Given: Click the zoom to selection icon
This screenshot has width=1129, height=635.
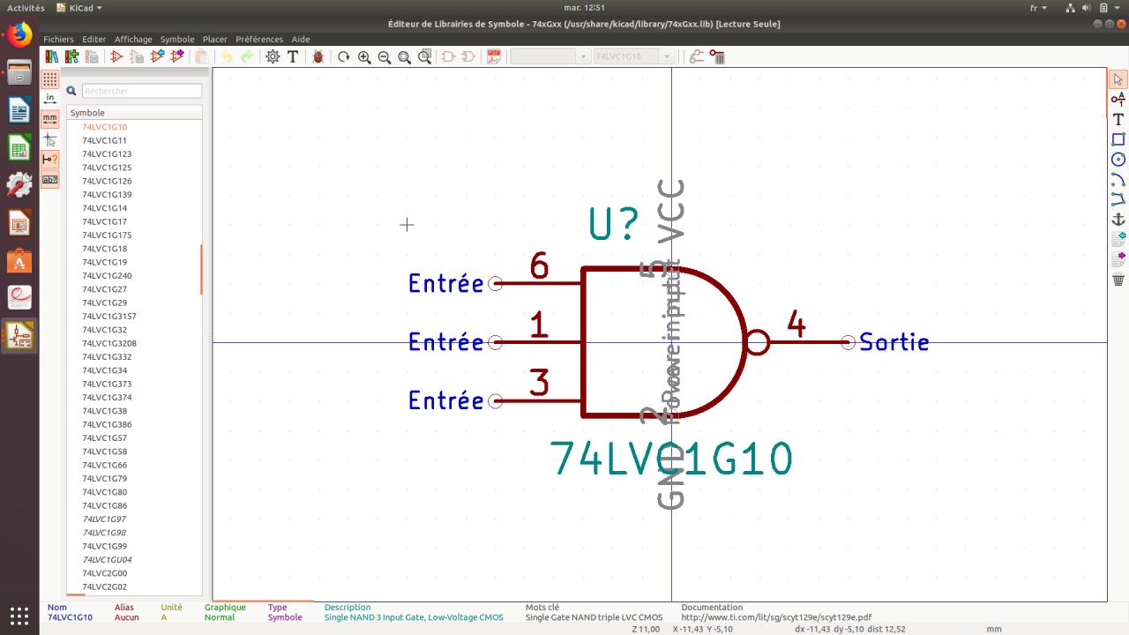Looking at the screenshot, I should tap(425, 56).
